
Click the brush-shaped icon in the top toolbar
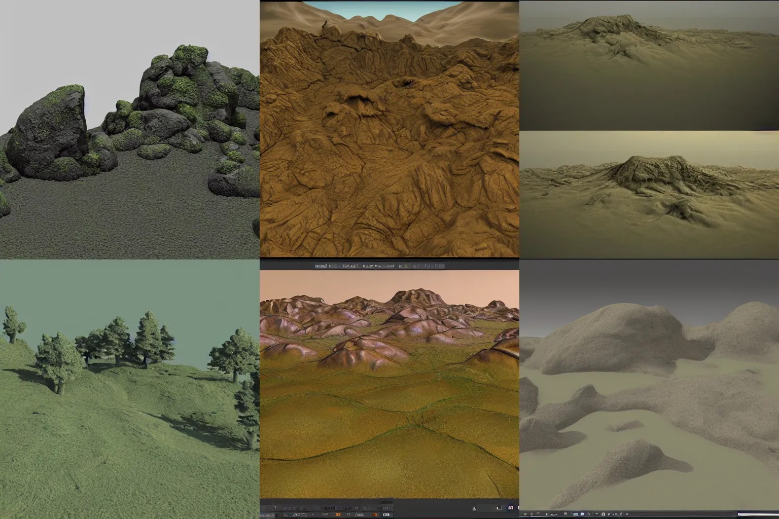click(x=329, y=266)
